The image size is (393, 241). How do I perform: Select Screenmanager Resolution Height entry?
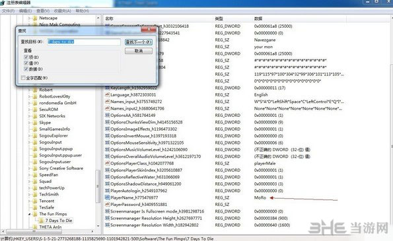coord(156,218)
